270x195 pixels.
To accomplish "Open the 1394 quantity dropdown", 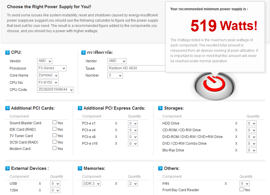I will coord(55,190).
